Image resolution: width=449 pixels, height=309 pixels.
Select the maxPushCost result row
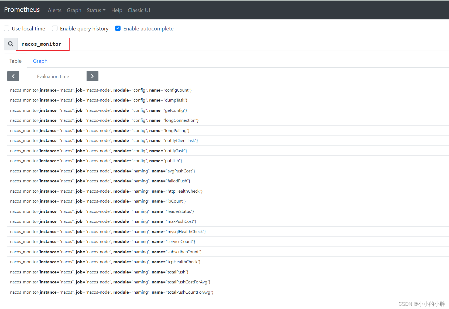tap(228, 221)
